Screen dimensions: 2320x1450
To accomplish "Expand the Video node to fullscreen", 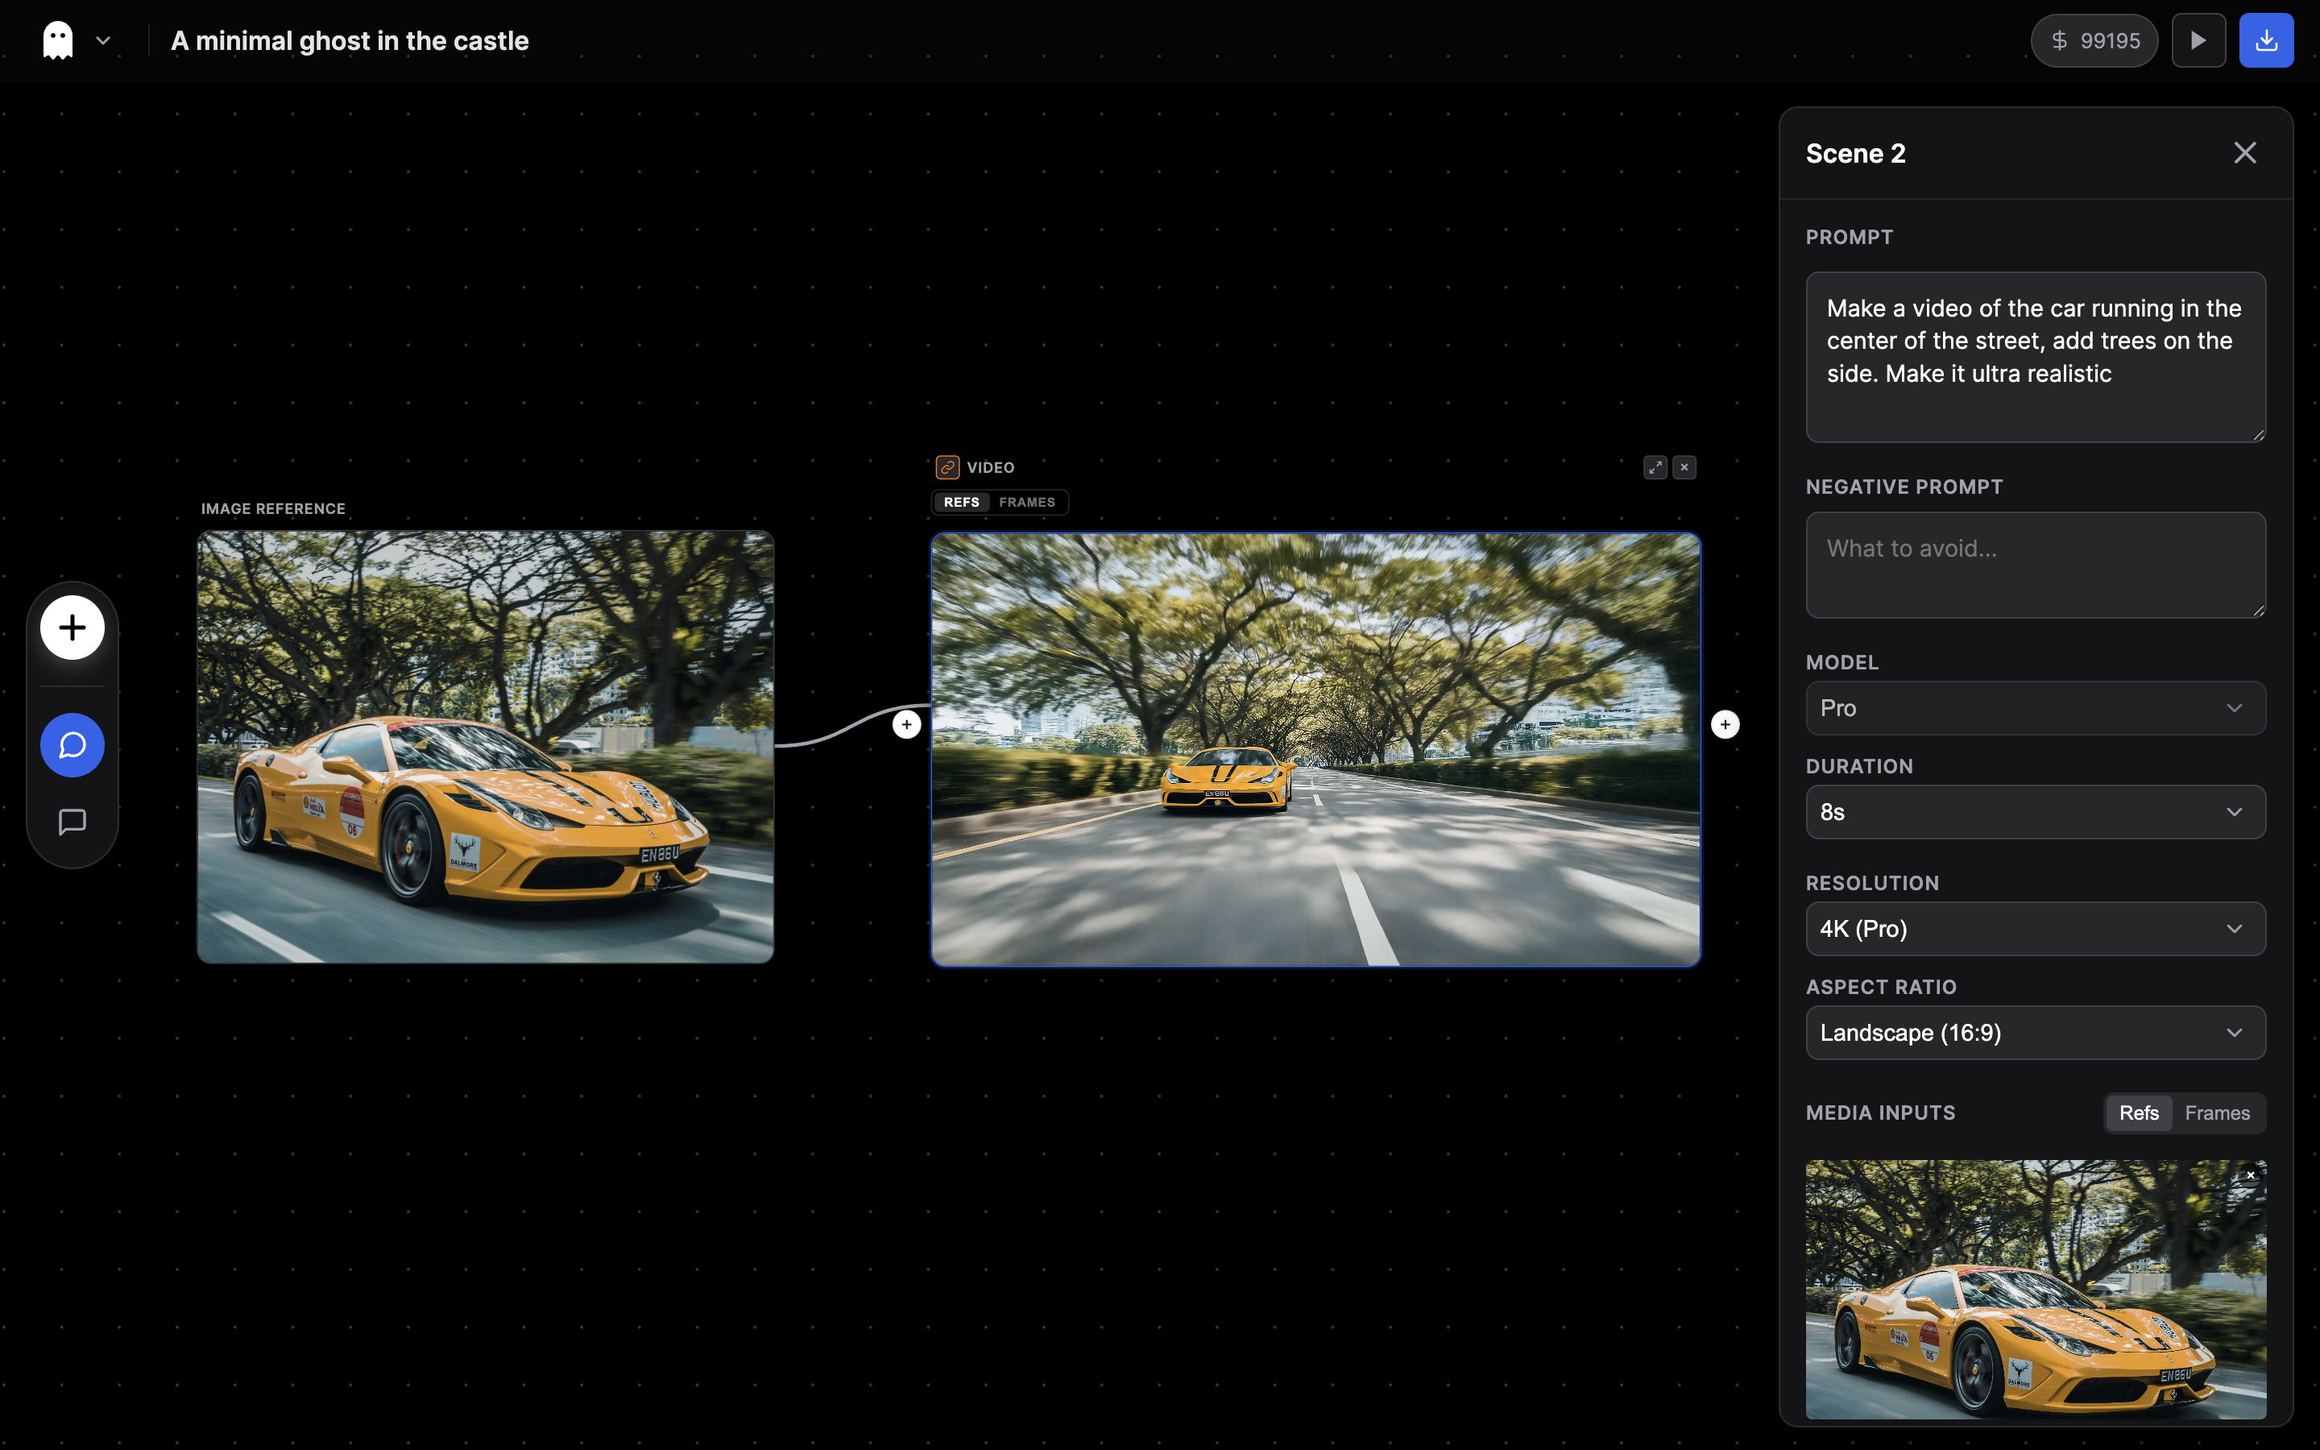I will [x=1654, y=467].
